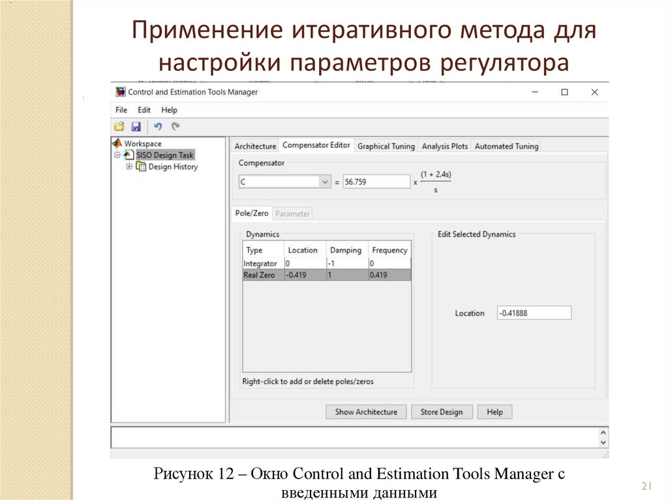Select the Integrator row in Dynamics
This screenshot has width=668, height=500.
pyautogui.click(x=327, y=263)
